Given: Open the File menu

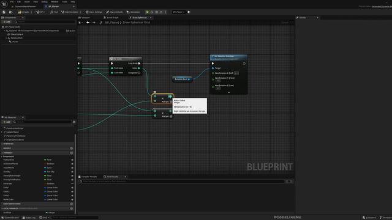Looking at the screenshot, I should (12, 2).
